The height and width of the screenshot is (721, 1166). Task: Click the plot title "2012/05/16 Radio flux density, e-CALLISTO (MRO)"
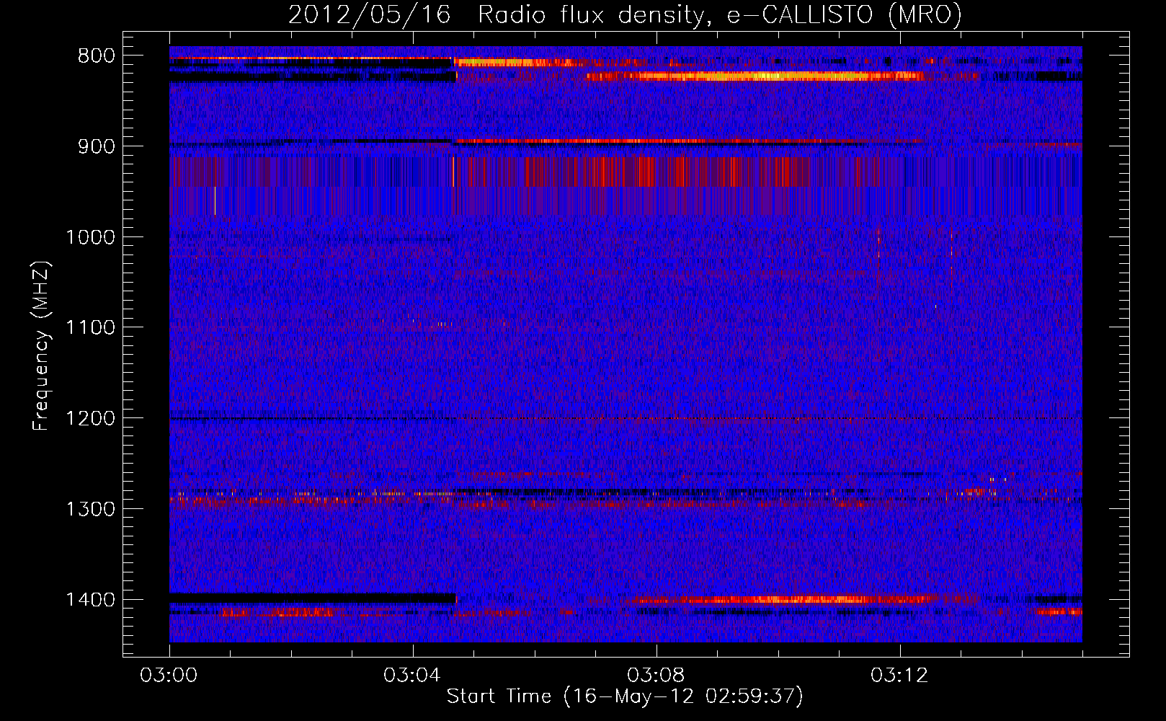(x=625, y=14)
